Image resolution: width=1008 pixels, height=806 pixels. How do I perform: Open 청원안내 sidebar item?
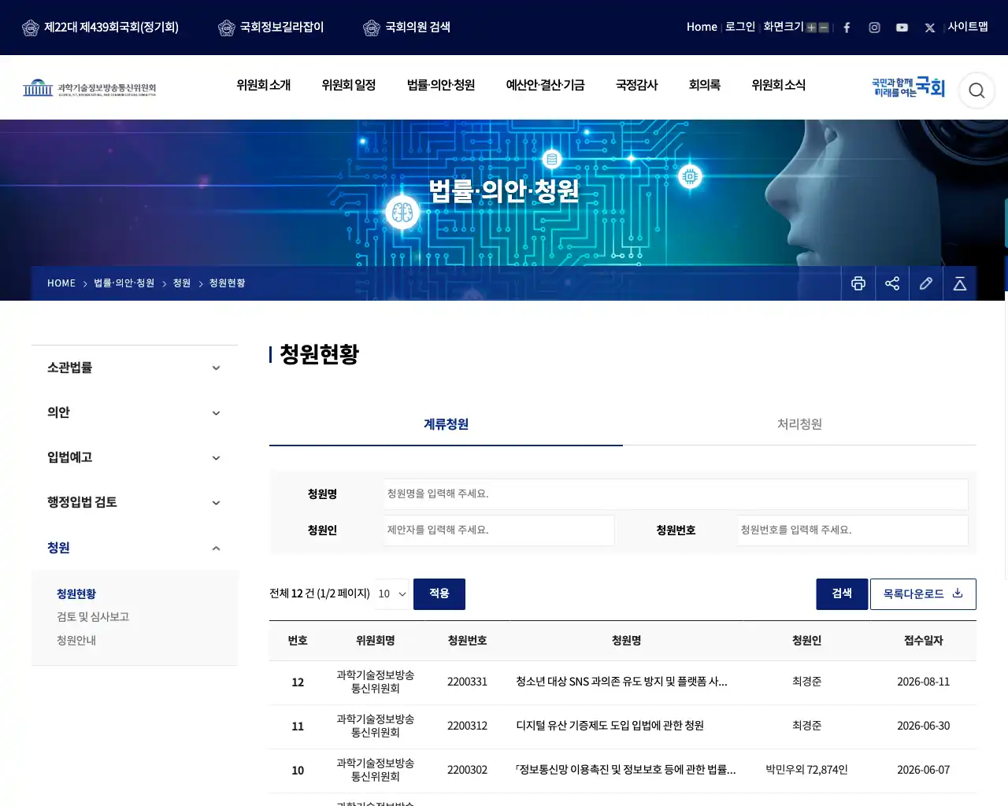[76, 641]
